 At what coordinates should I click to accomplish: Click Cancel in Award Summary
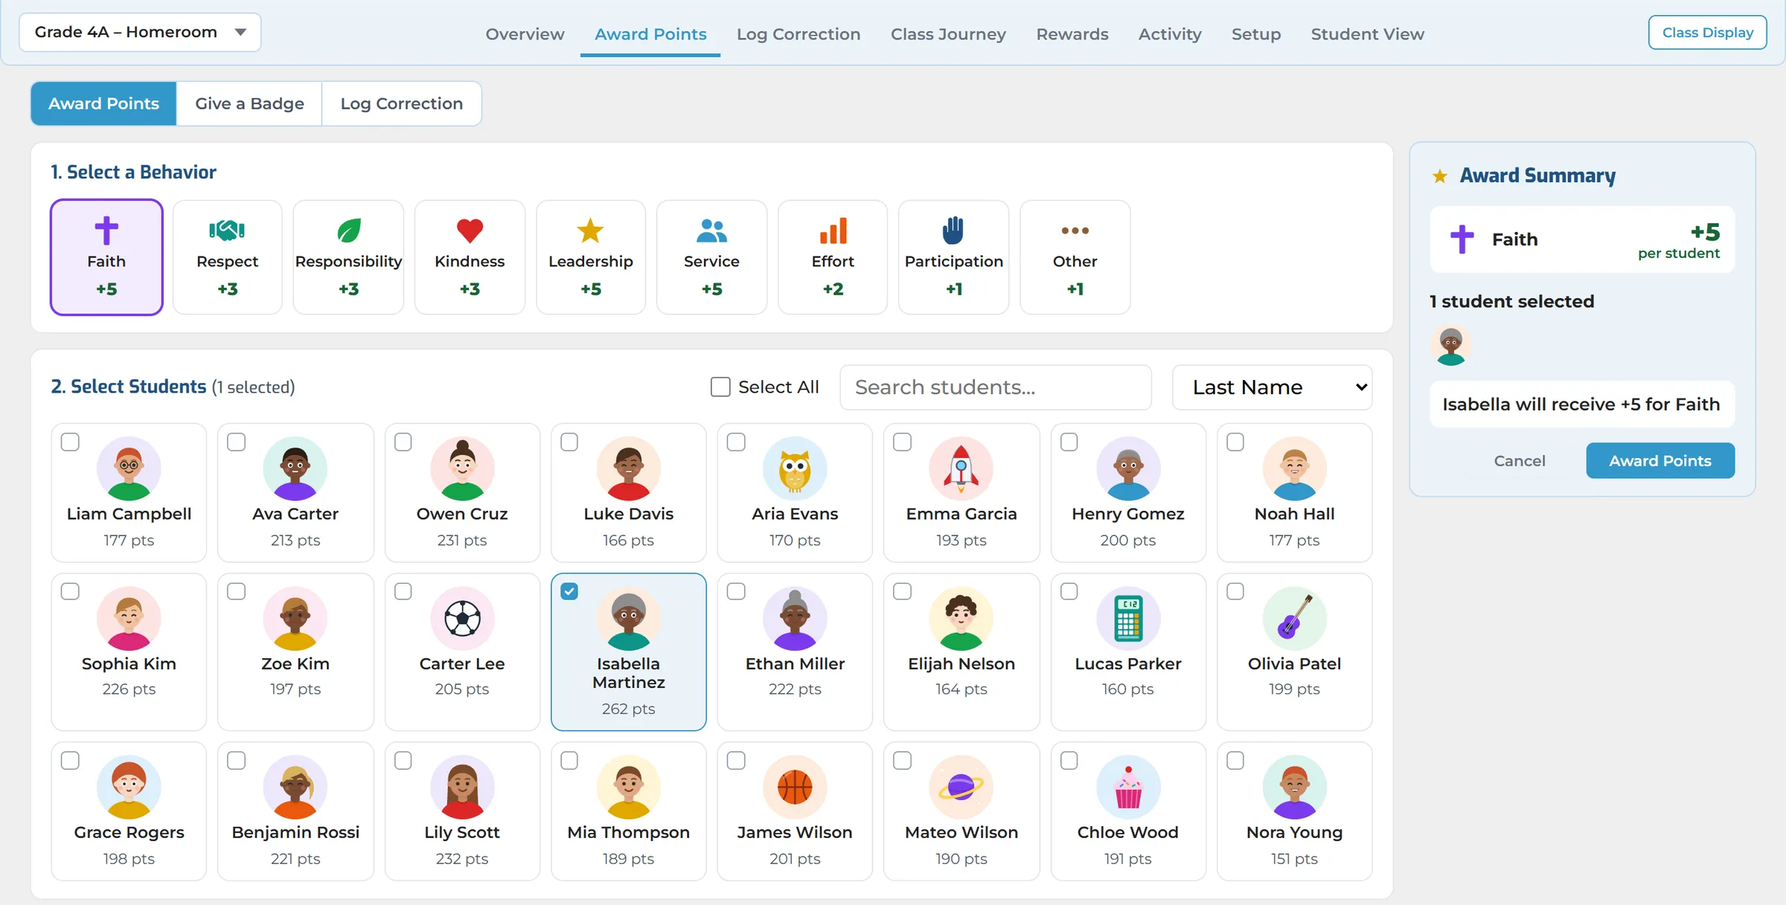(x=1519, y=460)
